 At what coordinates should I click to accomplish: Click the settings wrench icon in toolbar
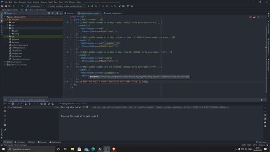(x=120, y=6)
